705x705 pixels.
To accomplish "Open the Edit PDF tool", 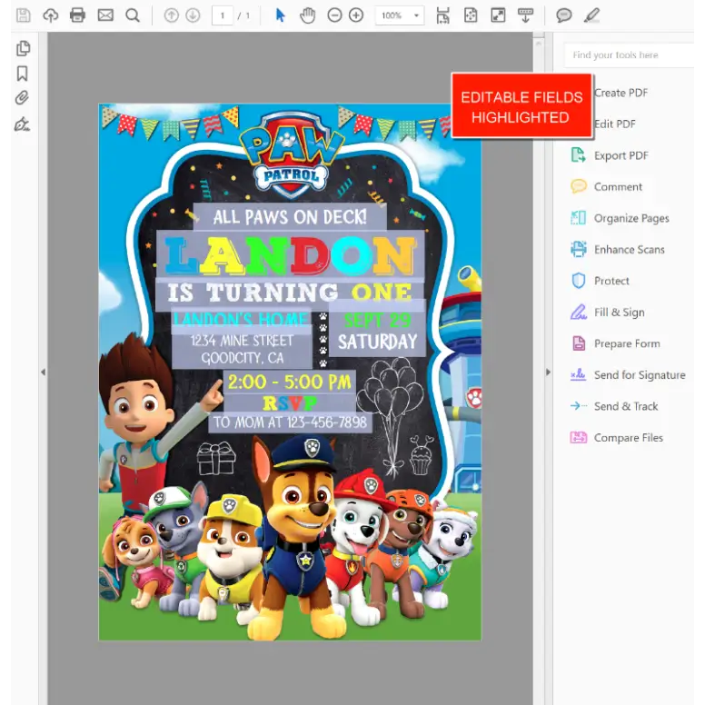I will (x=615, y=124).
